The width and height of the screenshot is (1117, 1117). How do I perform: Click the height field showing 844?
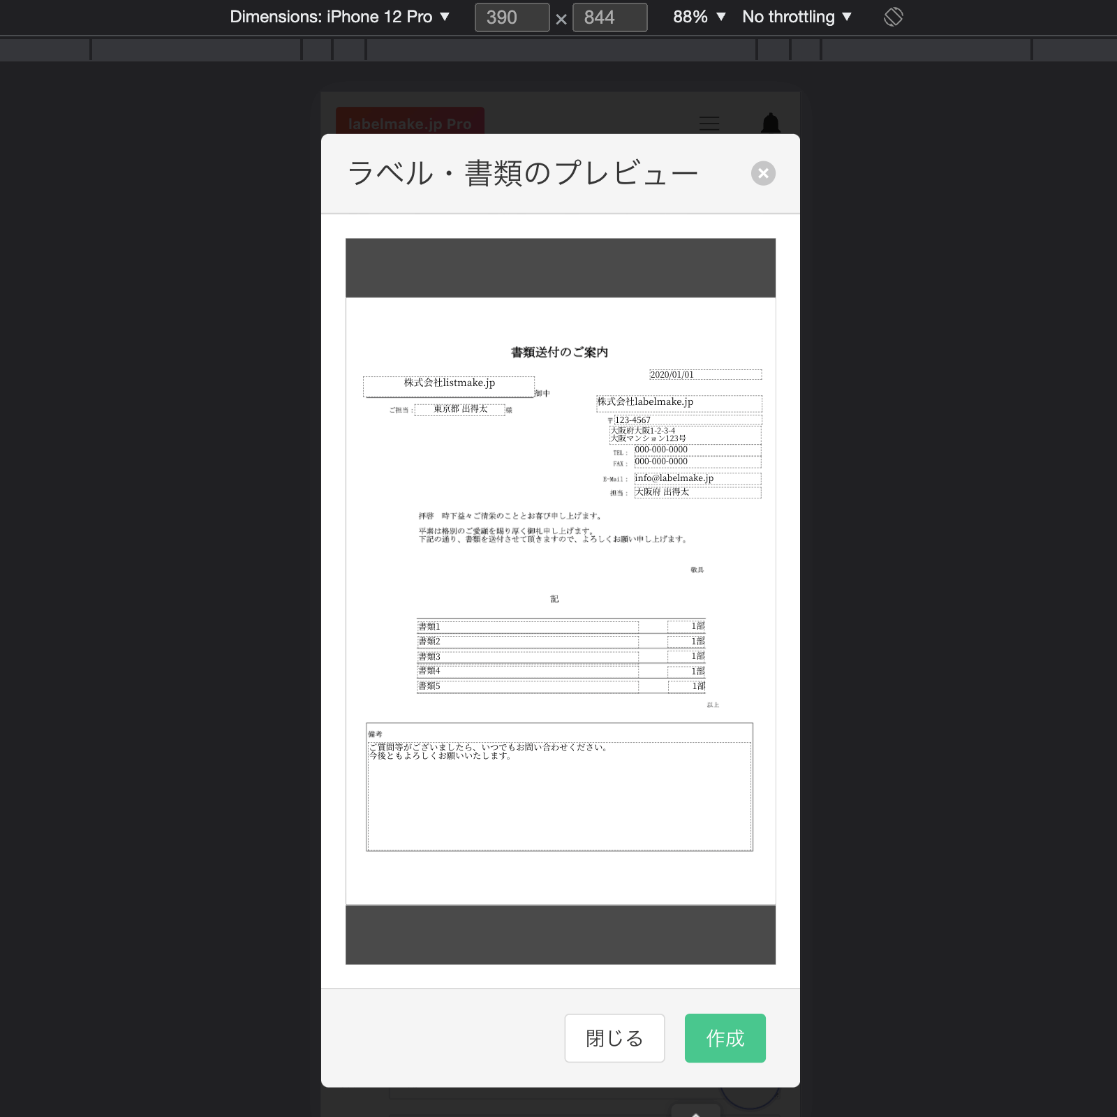pos(609,17)
